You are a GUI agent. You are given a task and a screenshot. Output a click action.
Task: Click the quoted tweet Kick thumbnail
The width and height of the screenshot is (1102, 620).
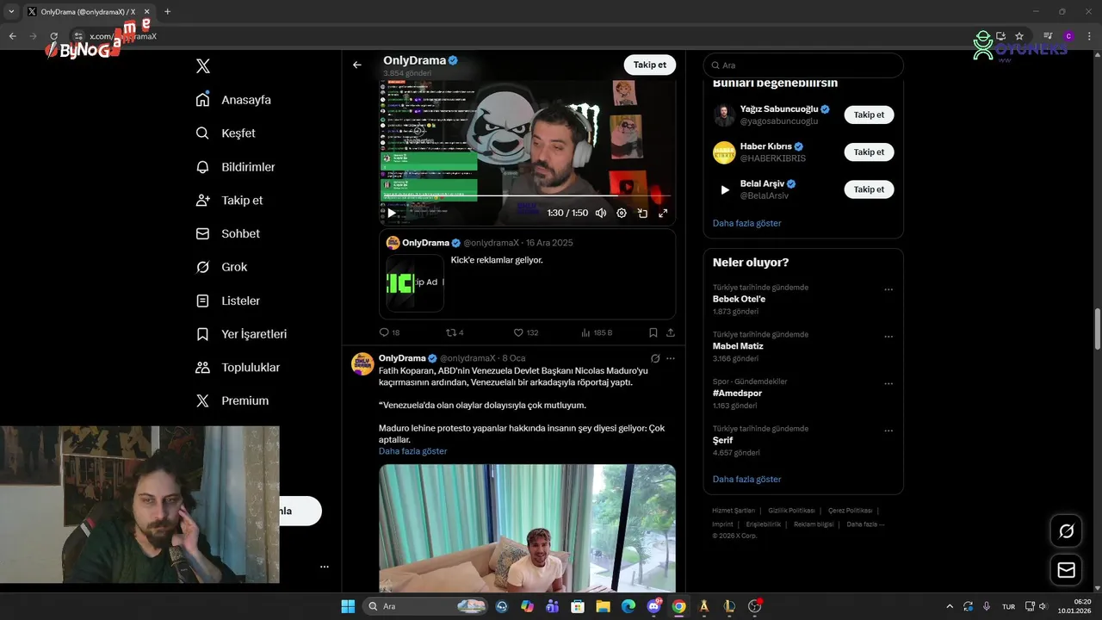tap(415, 282)
